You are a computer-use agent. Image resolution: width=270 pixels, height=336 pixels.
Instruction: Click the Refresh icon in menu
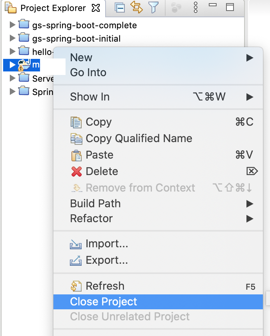pyautogui.click(x=76, y=286)
